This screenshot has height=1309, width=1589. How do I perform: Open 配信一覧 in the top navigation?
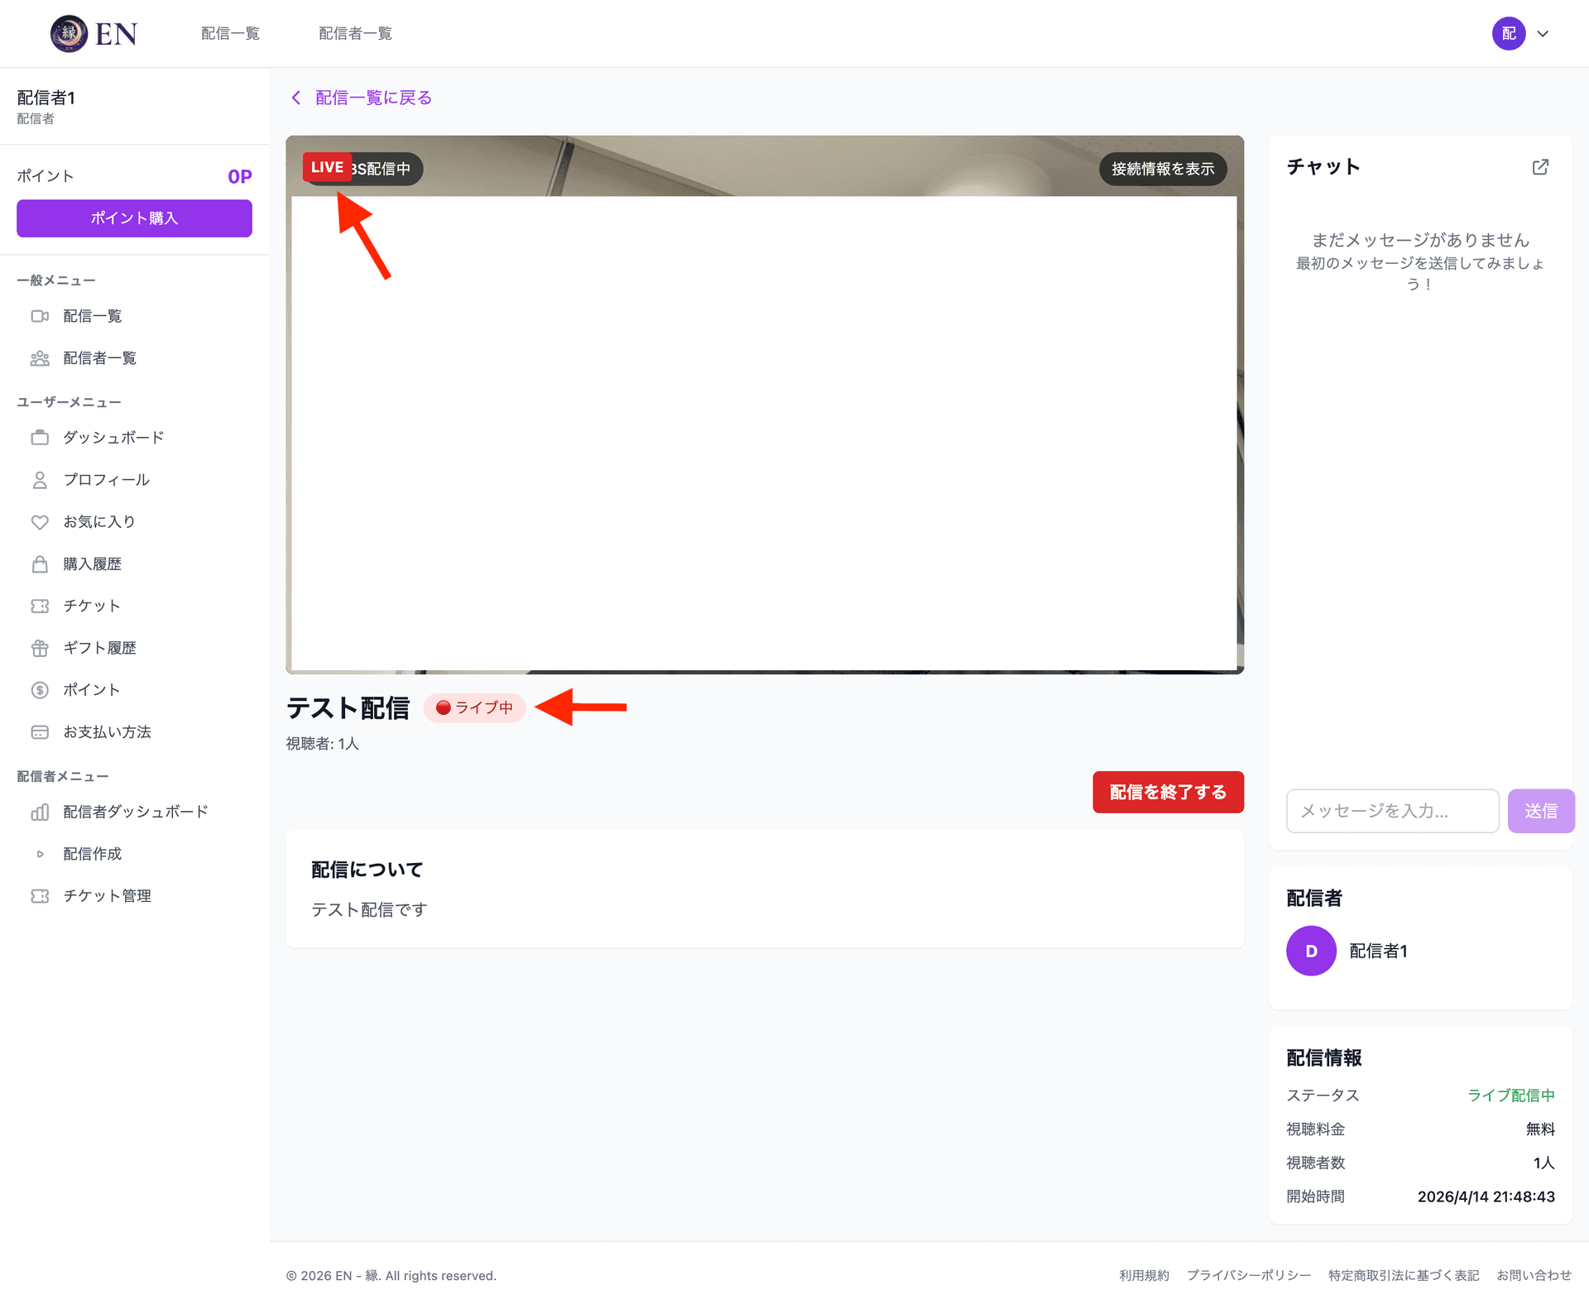[230, 34]
